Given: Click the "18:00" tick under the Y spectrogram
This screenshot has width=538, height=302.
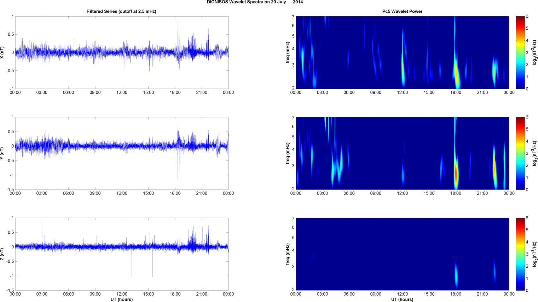Looking at the screenshot, I should tap(456, 193).
